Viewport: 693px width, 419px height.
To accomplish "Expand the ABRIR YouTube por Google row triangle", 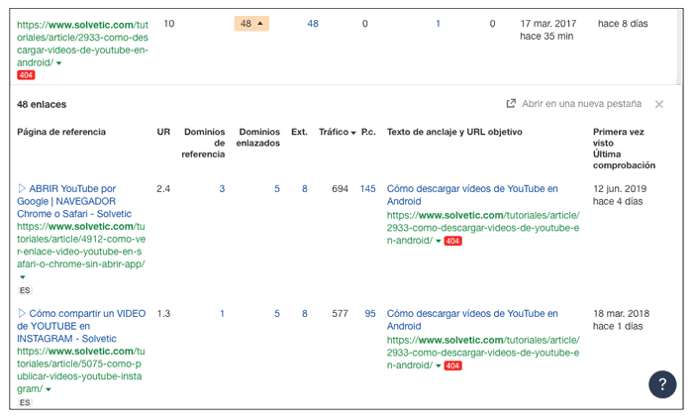I will [x=22, y=188].
